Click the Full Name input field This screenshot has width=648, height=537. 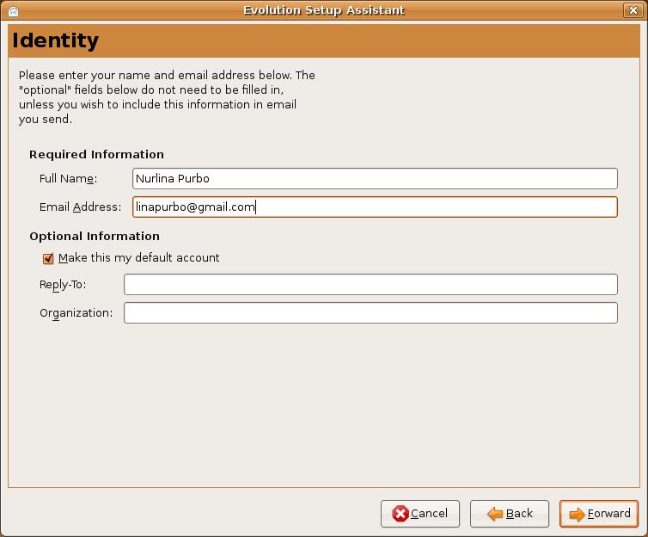click(x=375, y=179)
